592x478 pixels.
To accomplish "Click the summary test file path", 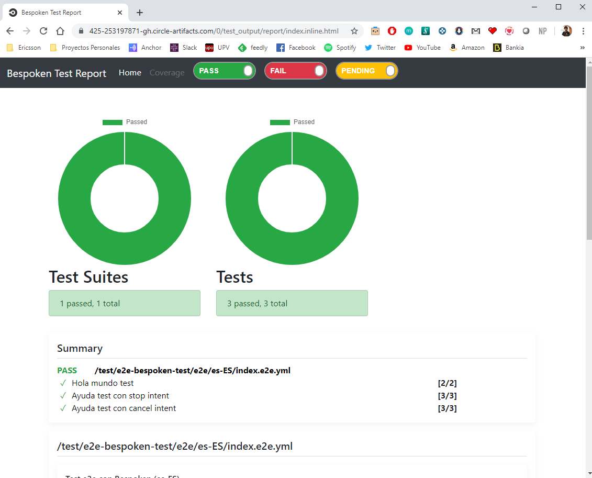I will click(192, 370).
